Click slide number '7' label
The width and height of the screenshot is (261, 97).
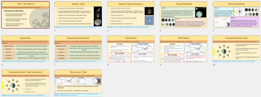click(x=55, y=65)
